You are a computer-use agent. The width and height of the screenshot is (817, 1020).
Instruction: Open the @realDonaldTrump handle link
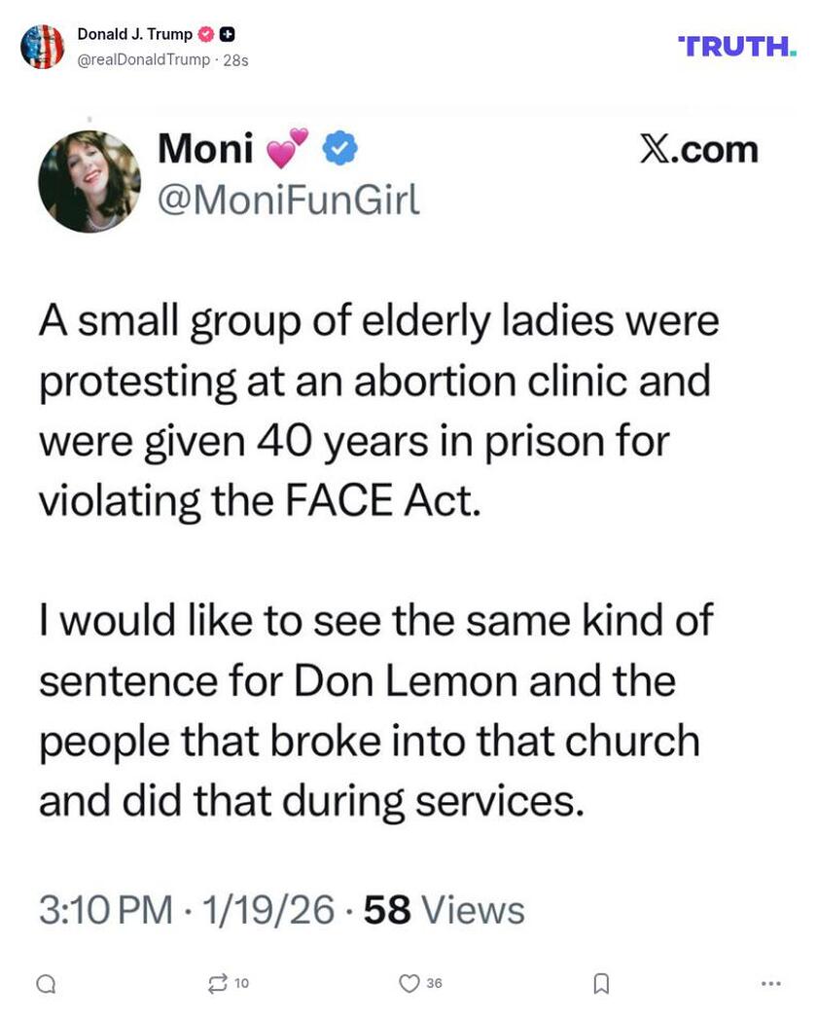143,59
